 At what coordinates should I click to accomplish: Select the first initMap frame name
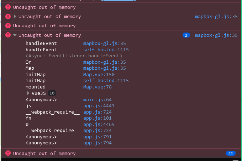(x=36, y=75)
